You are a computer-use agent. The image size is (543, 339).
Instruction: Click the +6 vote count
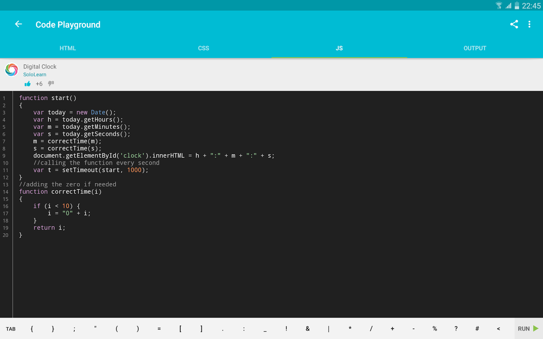39,84
